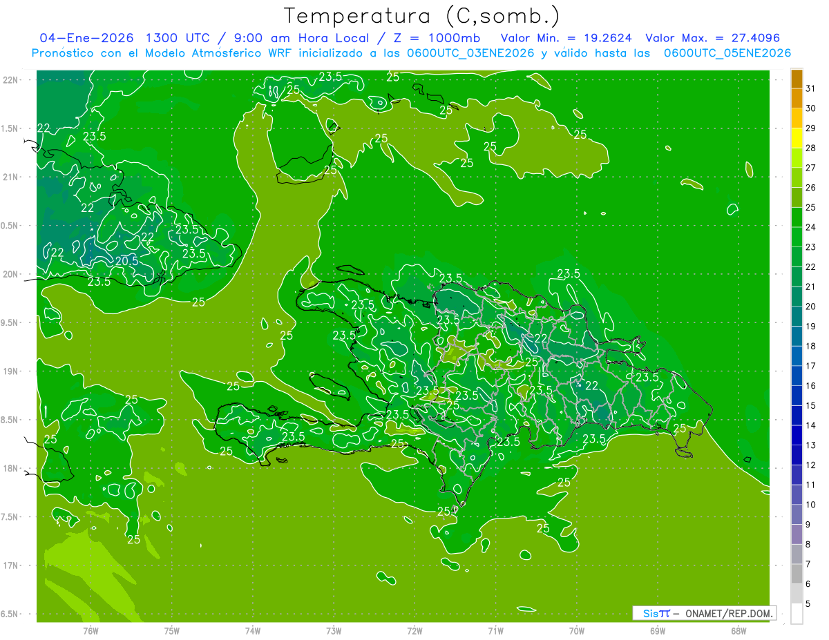829x640 pixels.
Task: Click the yellow legend swatch between 28 and 29
Action: pos(797,138)
